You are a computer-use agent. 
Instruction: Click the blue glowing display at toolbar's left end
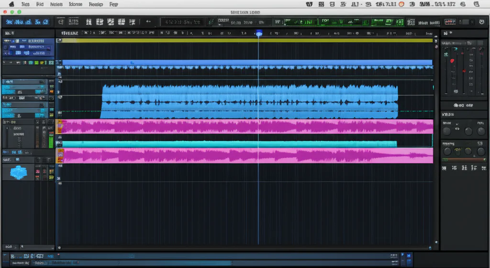click(x=27, y=22)
